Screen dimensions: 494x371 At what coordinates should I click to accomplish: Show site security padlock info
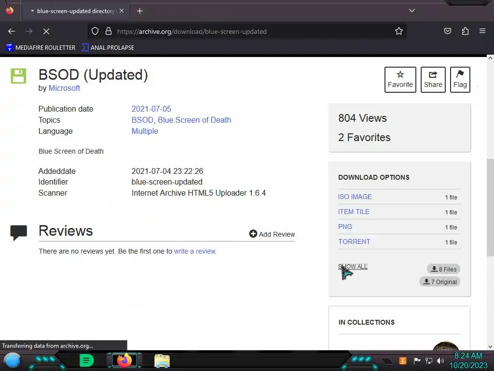(109, 31)
